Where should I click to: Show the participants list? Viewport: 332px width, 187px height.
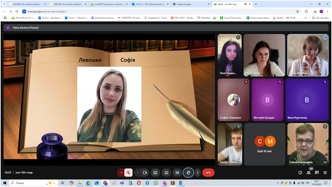[x=309, y=173]
